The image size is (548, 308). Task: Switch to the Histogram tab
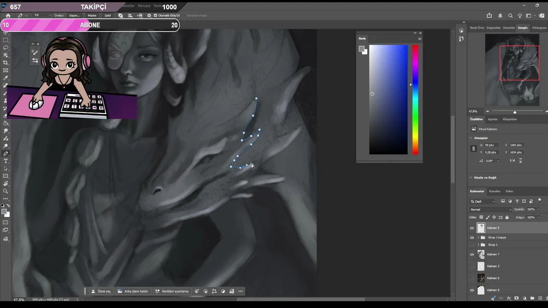coord(539,28)
